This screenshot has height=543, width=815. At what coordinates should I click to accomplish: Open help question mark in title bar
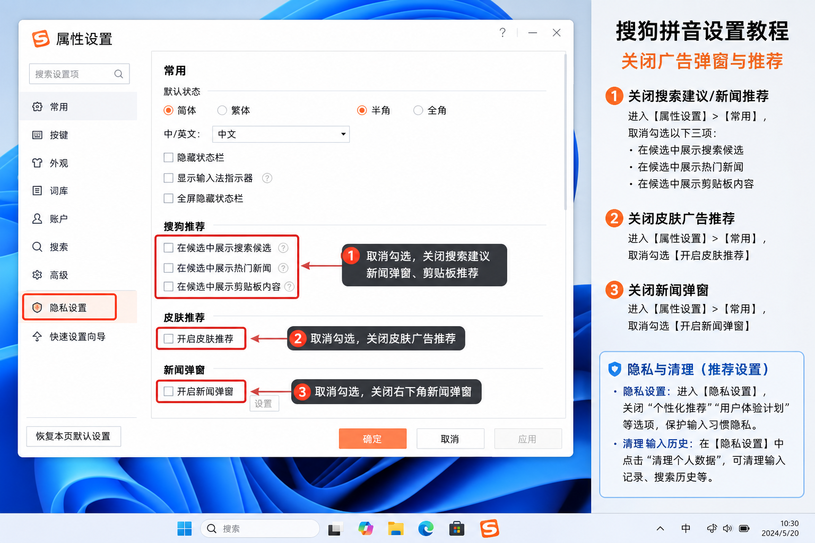pos(502,32)
